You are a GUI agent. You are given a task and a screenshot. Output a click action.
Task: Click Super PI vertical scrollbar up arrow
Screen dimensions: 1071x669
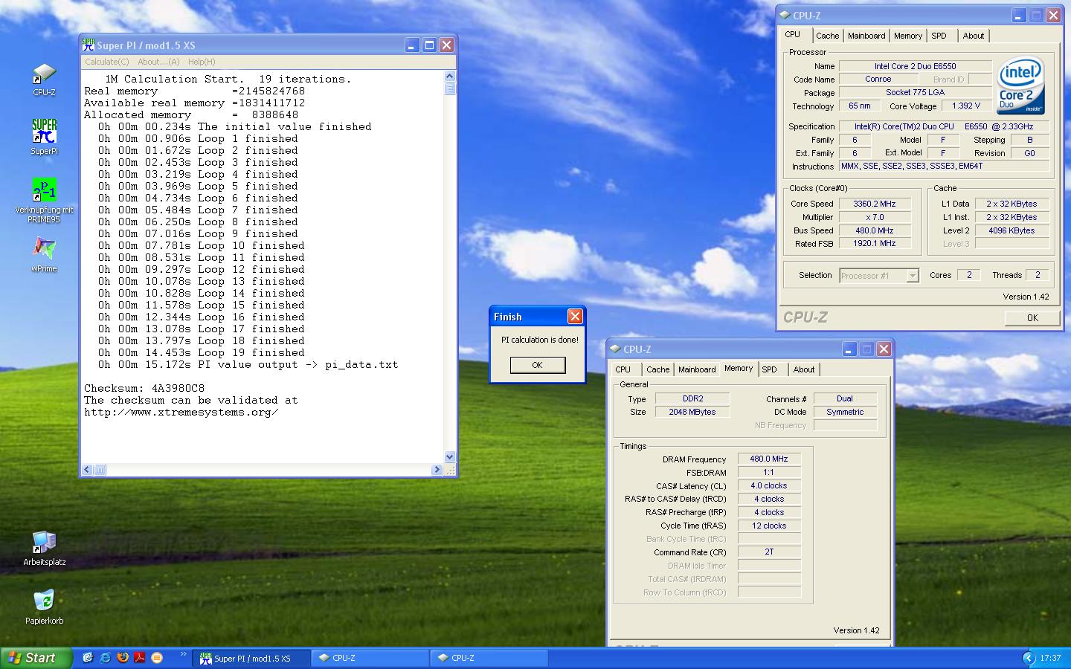click(449, 77)
